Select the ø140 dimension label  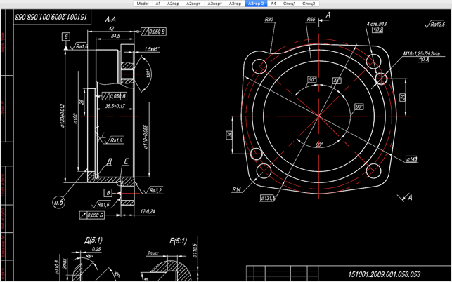(x=412, y=159)
